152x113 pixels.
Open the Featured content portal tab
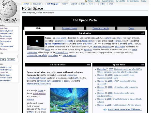(70, 28)
